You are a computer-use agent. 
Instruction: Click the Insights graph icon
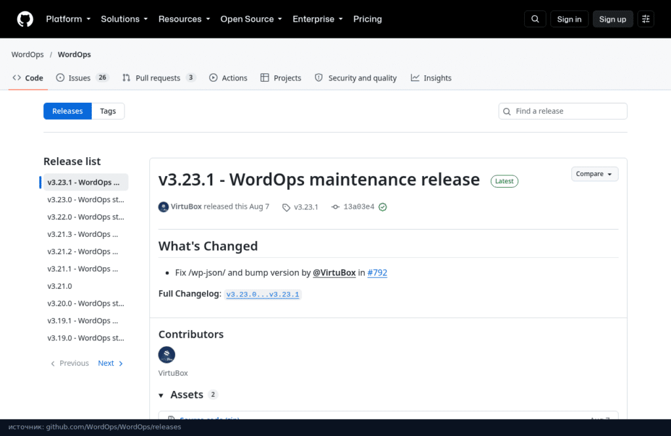click(x=415, y=78)
